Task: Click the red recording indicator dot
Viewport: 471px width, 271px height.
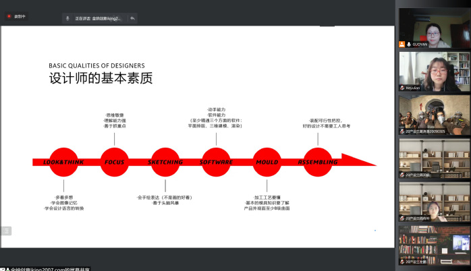Action: coord(9,16)
